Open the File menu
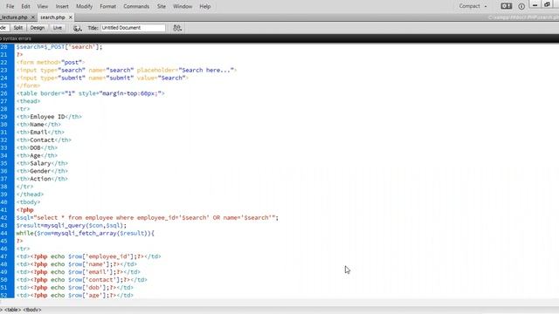The image size is (559, 314). point(10,6)
